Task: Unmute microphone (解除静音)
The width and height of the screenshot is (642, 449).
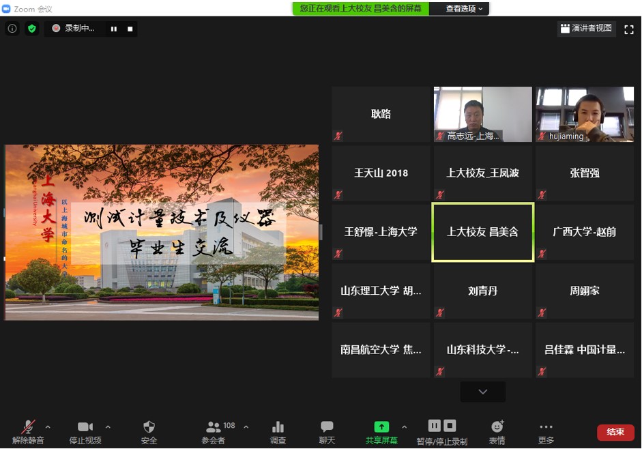Action: (28, 427)
